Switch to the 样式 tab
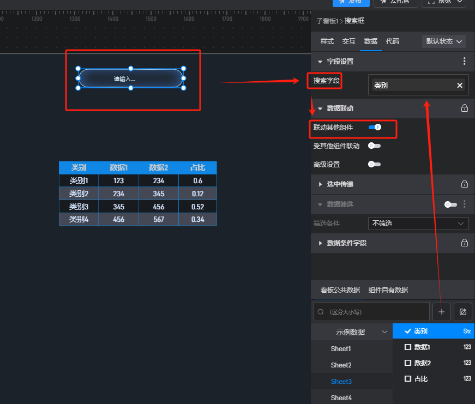 (327, 41)
